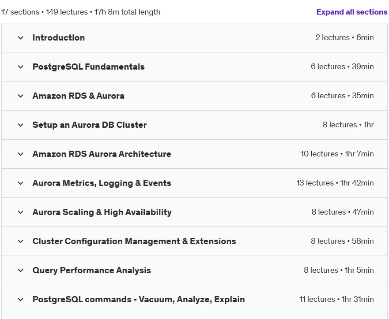Click chevron for Cluster Configuration Management & Extensions

coord(21,241)
